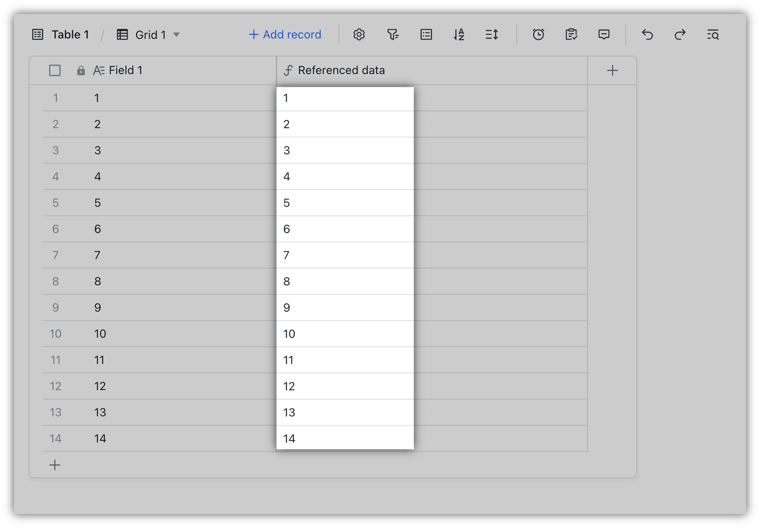
Task: Open the filter icon in toolbar
Action: 393,35
